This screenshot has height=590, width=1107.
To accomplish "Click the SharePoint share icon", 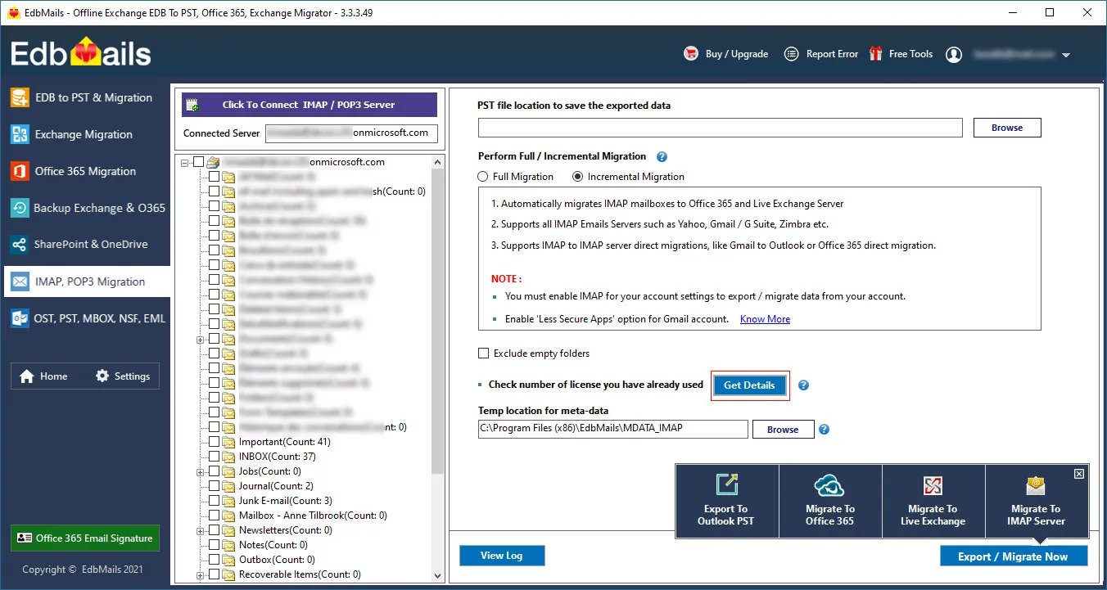I will (20, 244).
